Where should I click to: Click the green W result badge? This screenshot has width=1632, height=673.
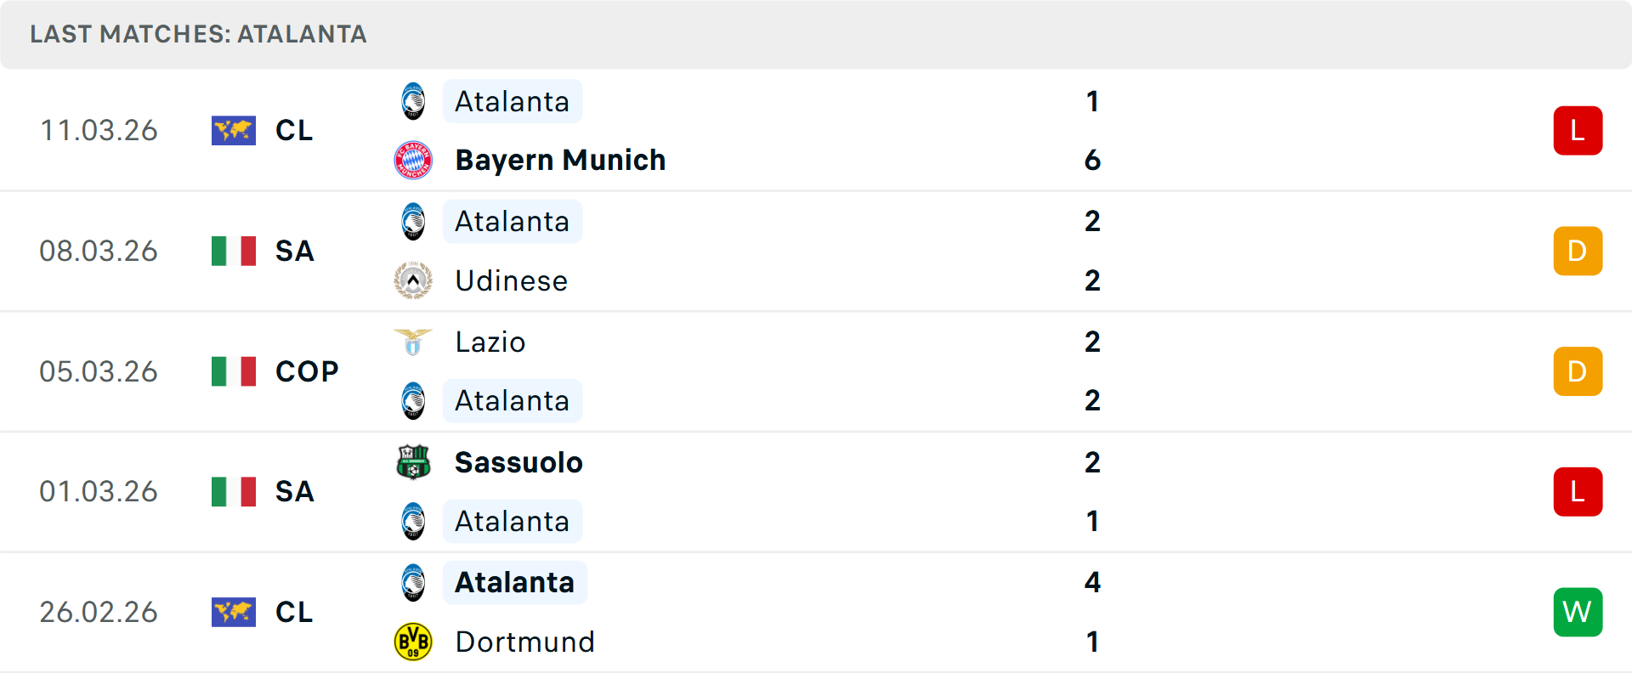tap(1578, 612)
